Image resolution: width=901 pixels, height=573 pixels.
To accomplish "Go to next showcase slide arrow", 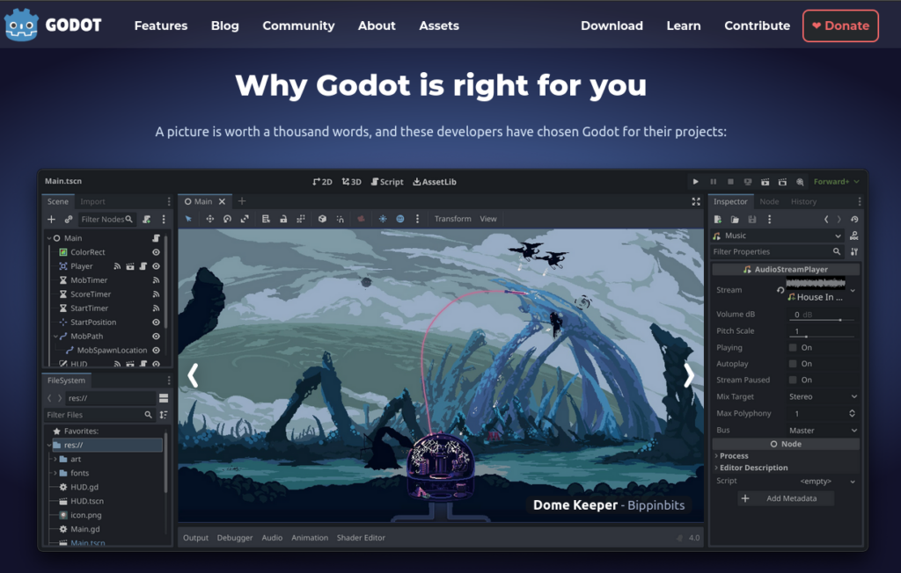I will coord(689,375).
